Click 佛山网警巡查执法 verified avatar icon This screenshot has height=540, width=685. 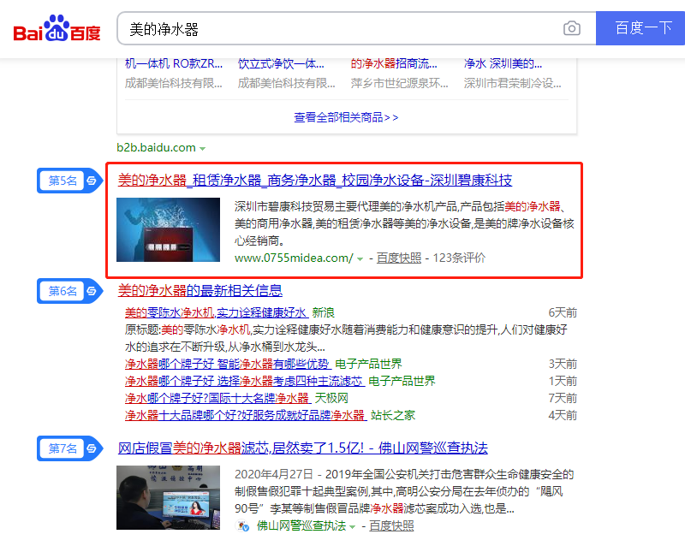click(242, 526)
